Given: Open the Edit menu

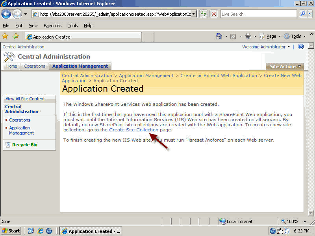Looking at the screenshot, I should tap(19, 26).
